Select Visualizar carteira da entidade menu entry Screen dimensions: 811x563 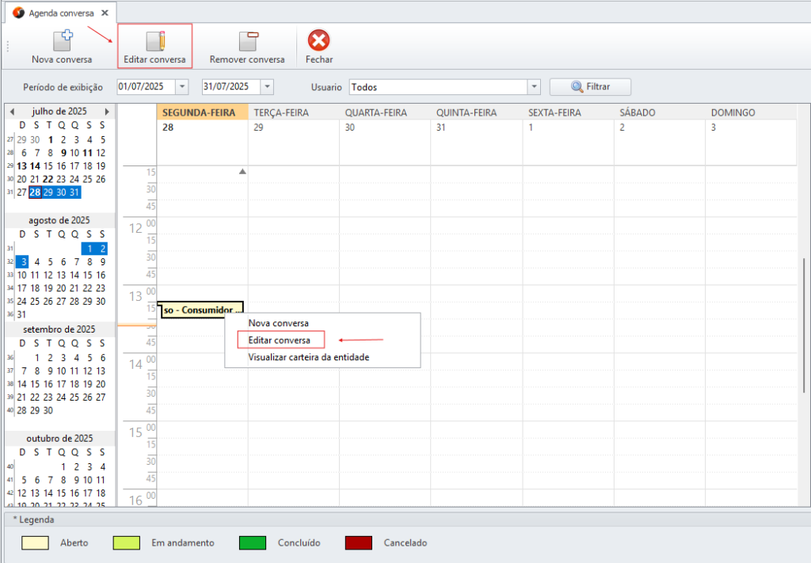pyautogui.click(x=308, y=357)
